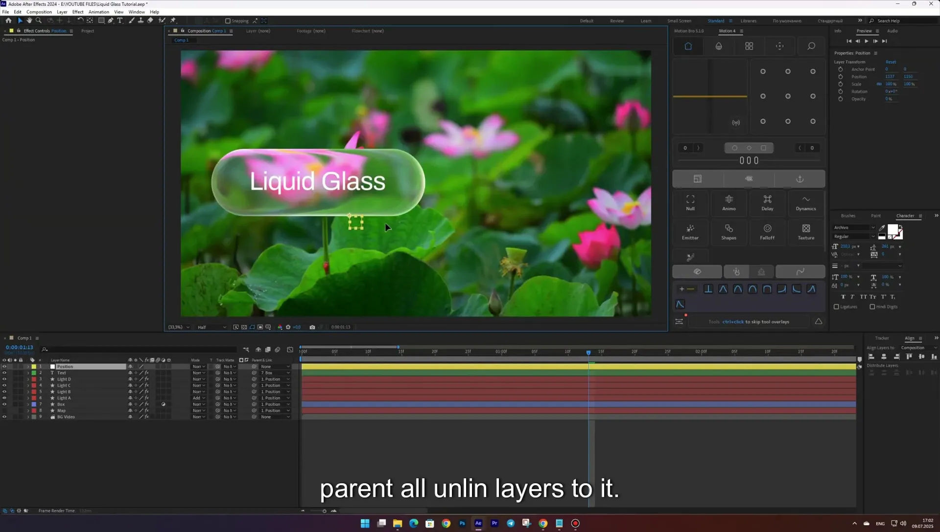940x532 pixels.
Task: Open the Regular font style dropdown
Action: 854,237
